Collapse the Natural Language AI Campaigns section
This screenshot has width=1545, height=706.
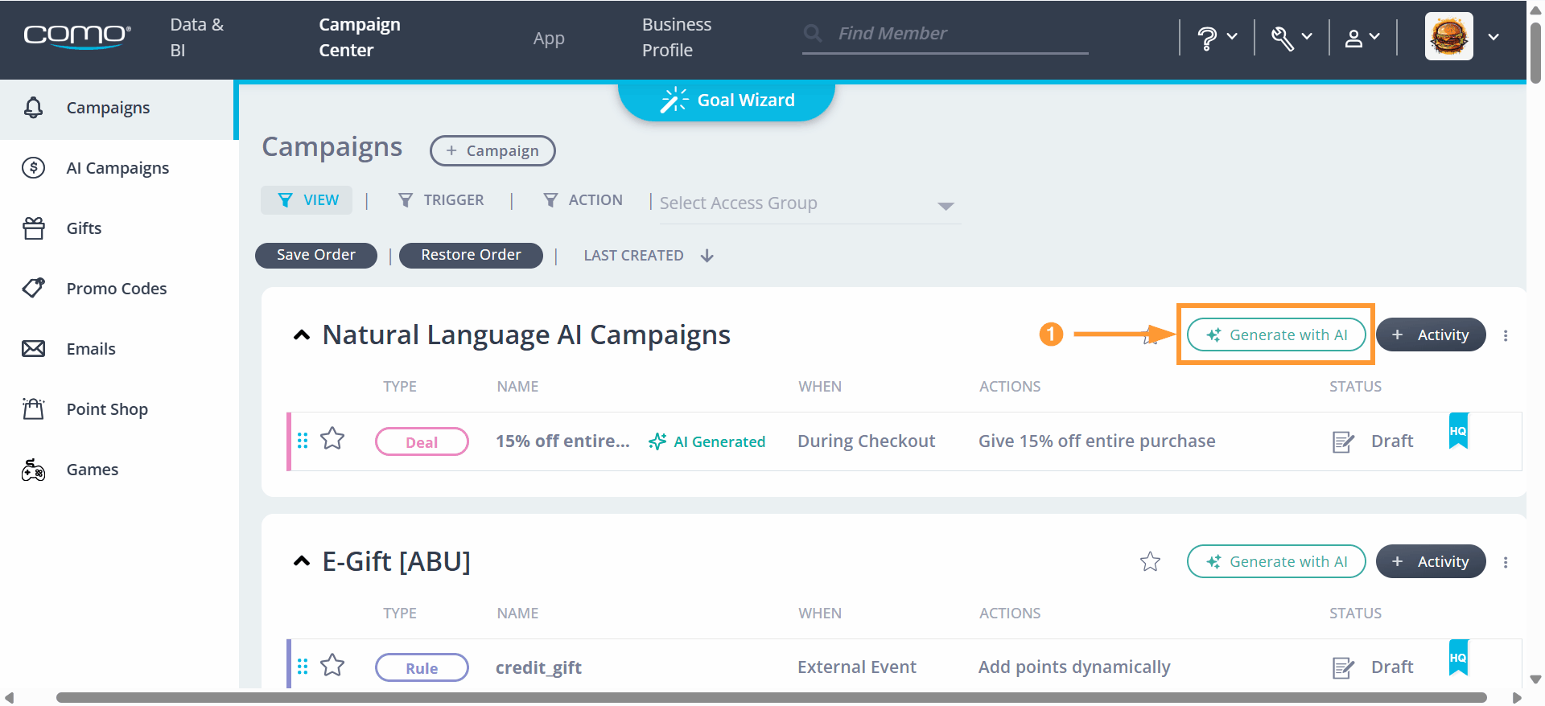coord(302,335)
